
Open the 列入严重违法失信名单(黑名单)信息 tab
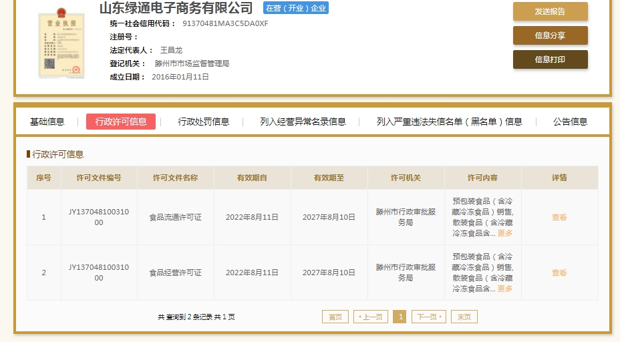[x=450, y=122]
